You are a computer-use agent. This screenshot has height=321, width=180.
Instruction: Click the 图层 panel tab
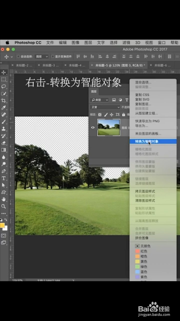pyautogui.click(x=94, y=92)
